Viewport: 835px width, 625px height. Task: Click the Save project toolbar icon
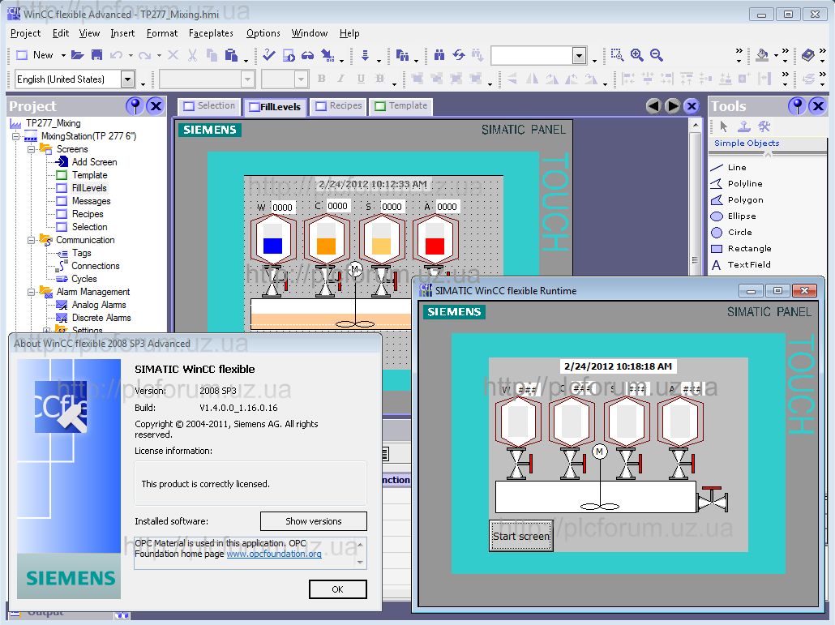click(96, 55)
